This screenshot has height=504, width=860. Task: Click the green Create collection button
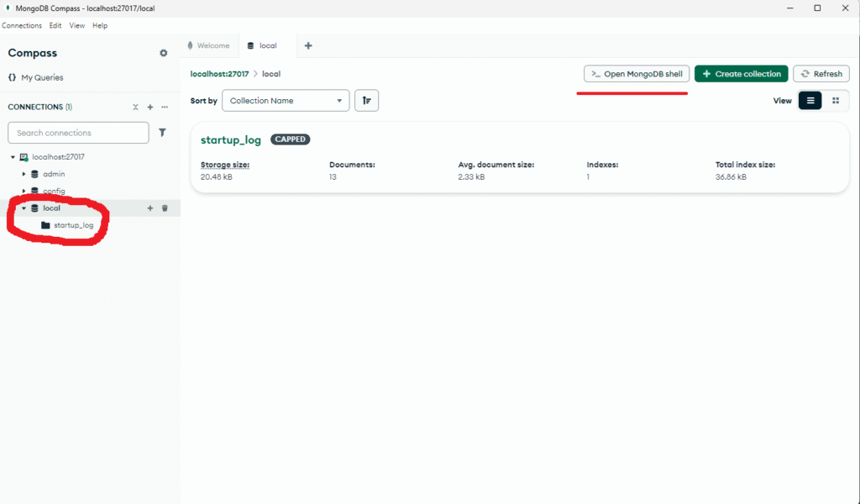pos(741,74)
